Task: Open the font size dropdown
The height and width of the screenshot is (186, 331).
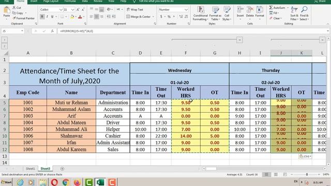Action: [72, 10]
